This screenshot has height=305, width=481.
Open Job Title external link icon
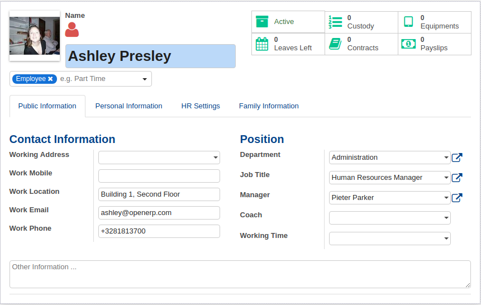click(x=457, y=178)
